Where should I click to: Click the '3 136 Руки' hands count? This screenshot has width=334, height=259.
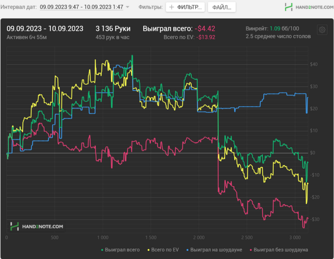click(113, 29)
